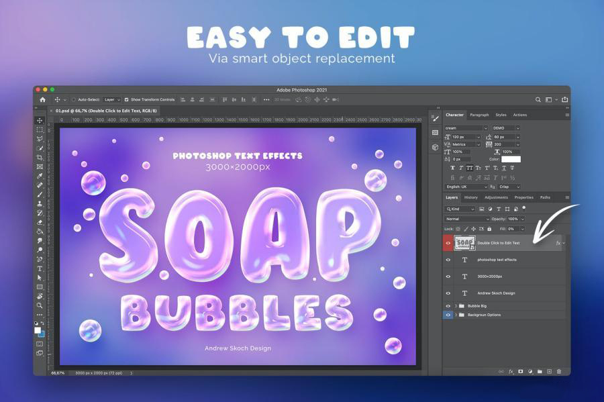Open the blend mode Normal dropdown
This screenshot has height=402, width=604.
(467, 219)
